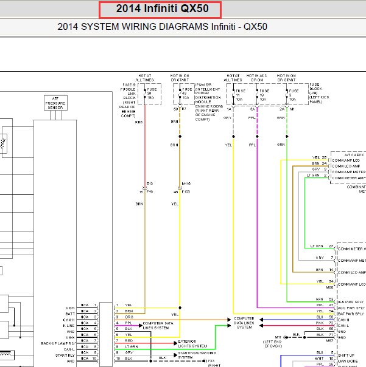This screenshot has height=367, width=366.
Task: Click the 'M116' connector label
Action: (186, 184)
